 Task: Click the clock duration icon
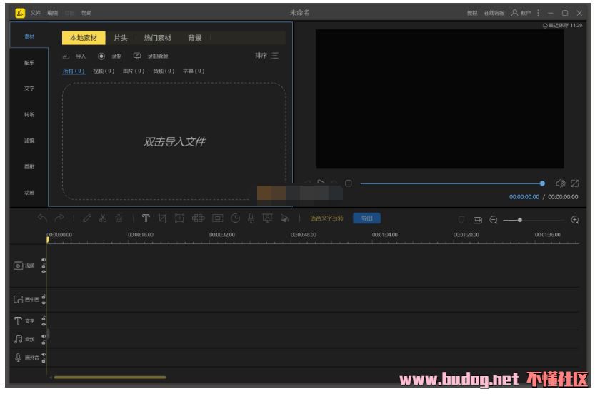point(235,218)
